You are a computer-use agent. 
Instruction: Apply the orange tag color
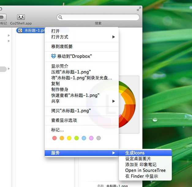(62, 138)
